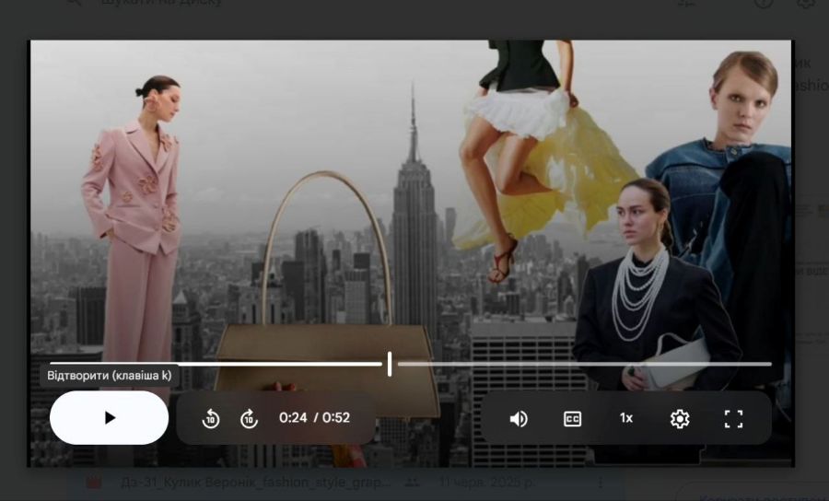Open the 1x playback speed menu
Screen dimensions: 829x501
point(626,418)
